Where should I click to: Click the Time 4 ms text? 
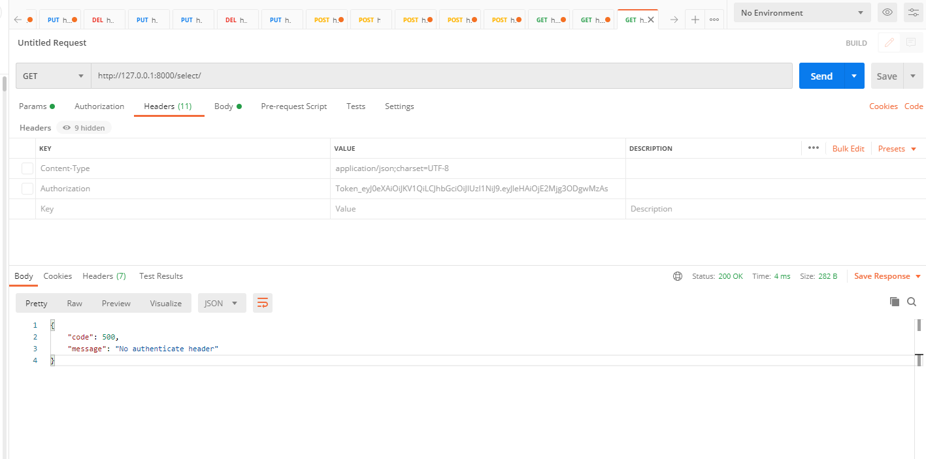pos(771,276)
